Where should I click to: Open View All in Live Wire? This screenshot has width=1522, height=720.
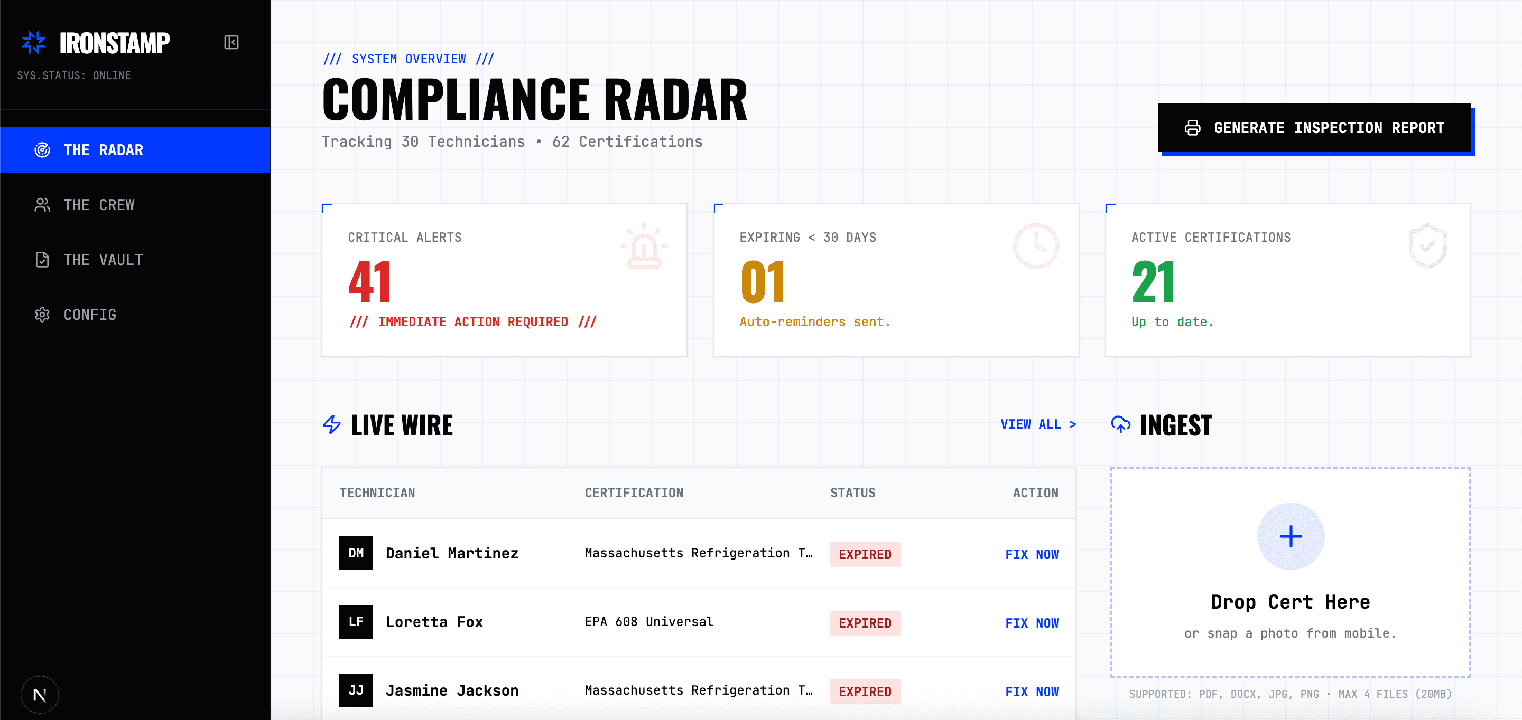[1037, 424]
